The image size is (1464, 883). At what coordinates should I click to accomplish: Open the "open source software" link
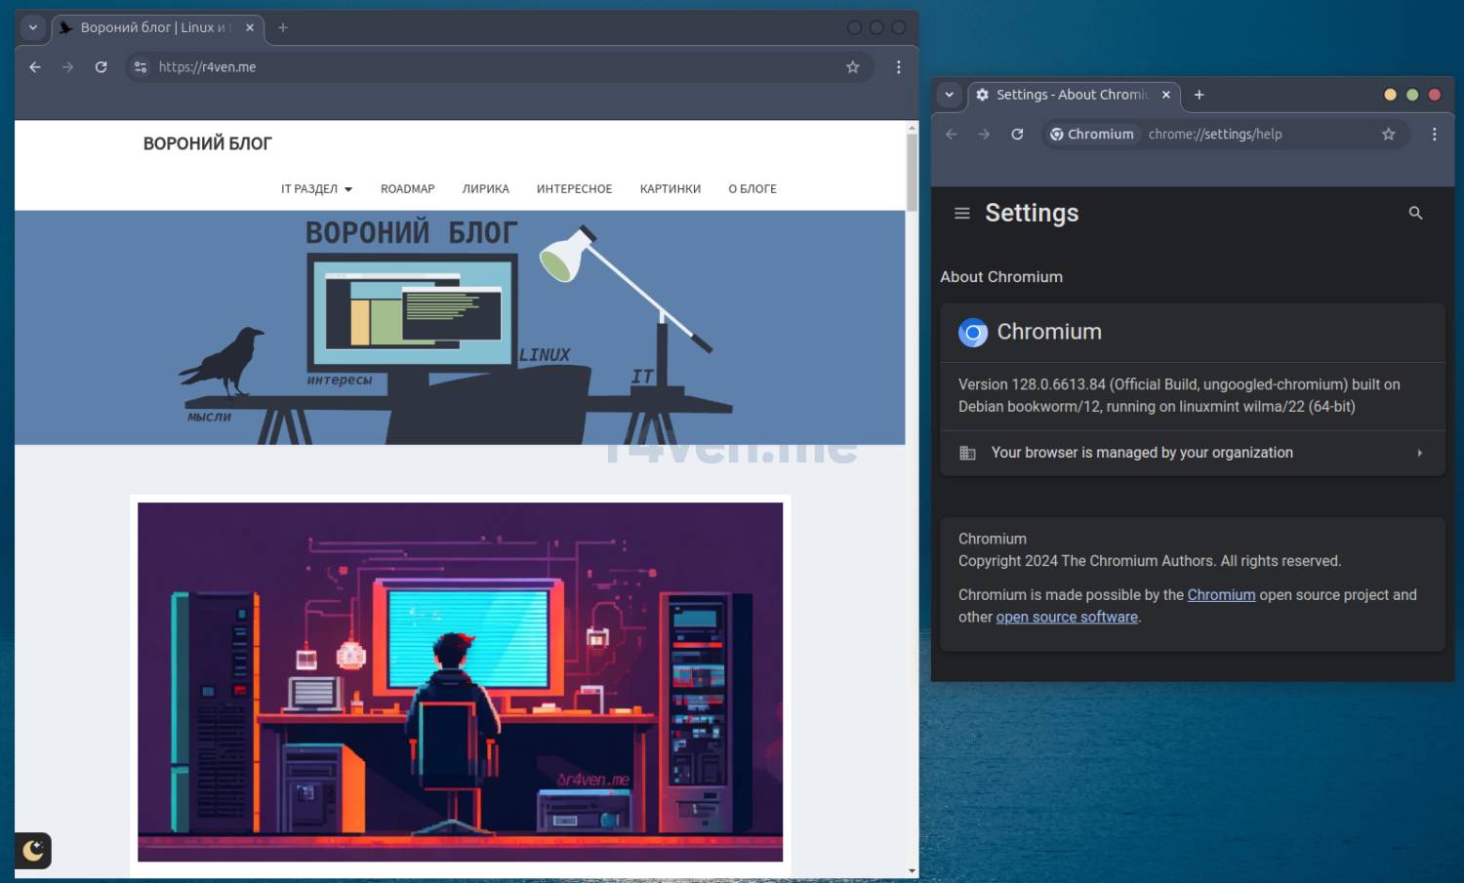[x=1066, y=618]
